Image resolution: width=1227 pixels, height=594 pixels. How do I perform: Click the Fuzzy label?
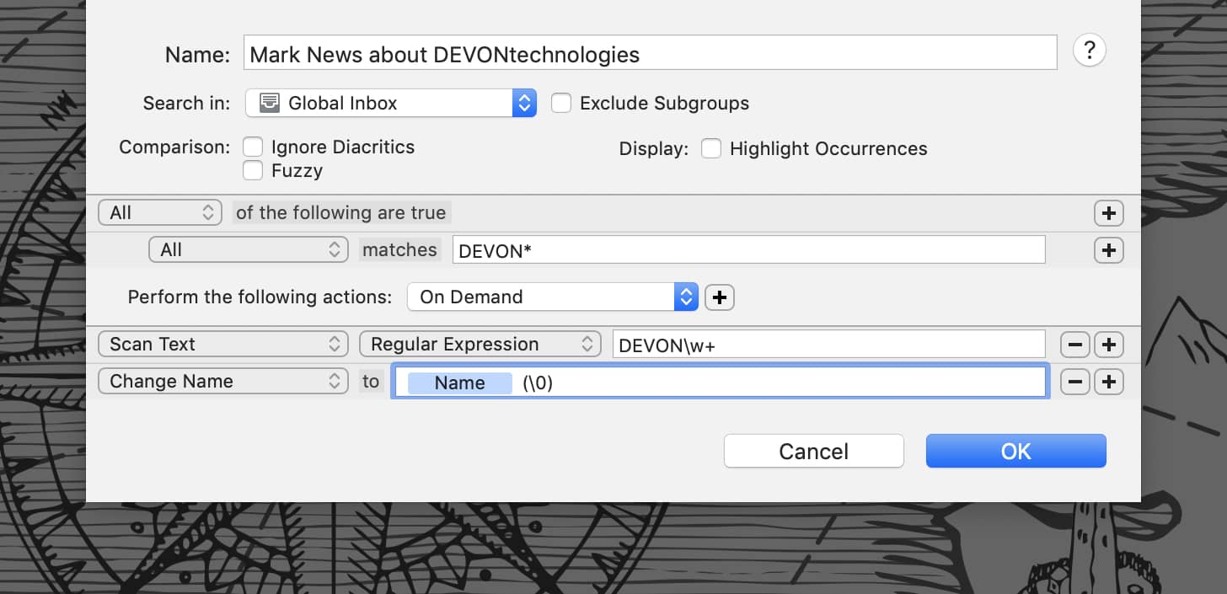point(297,170)
